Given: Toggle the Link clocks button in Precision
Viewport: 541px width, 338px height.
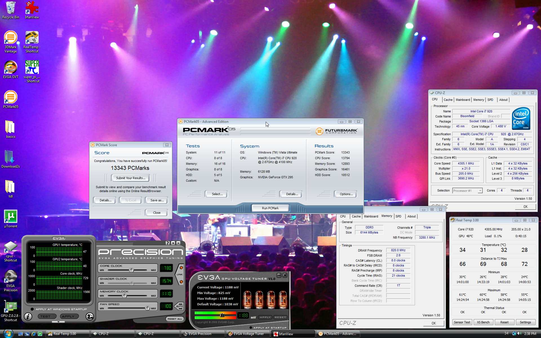Looking at the screenshot, I should click(179, 274).
